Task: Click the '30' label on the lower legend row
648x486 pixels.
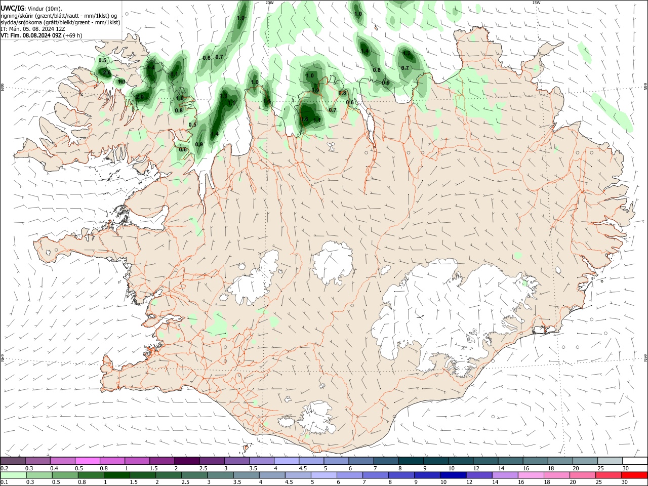Action: 626,482
